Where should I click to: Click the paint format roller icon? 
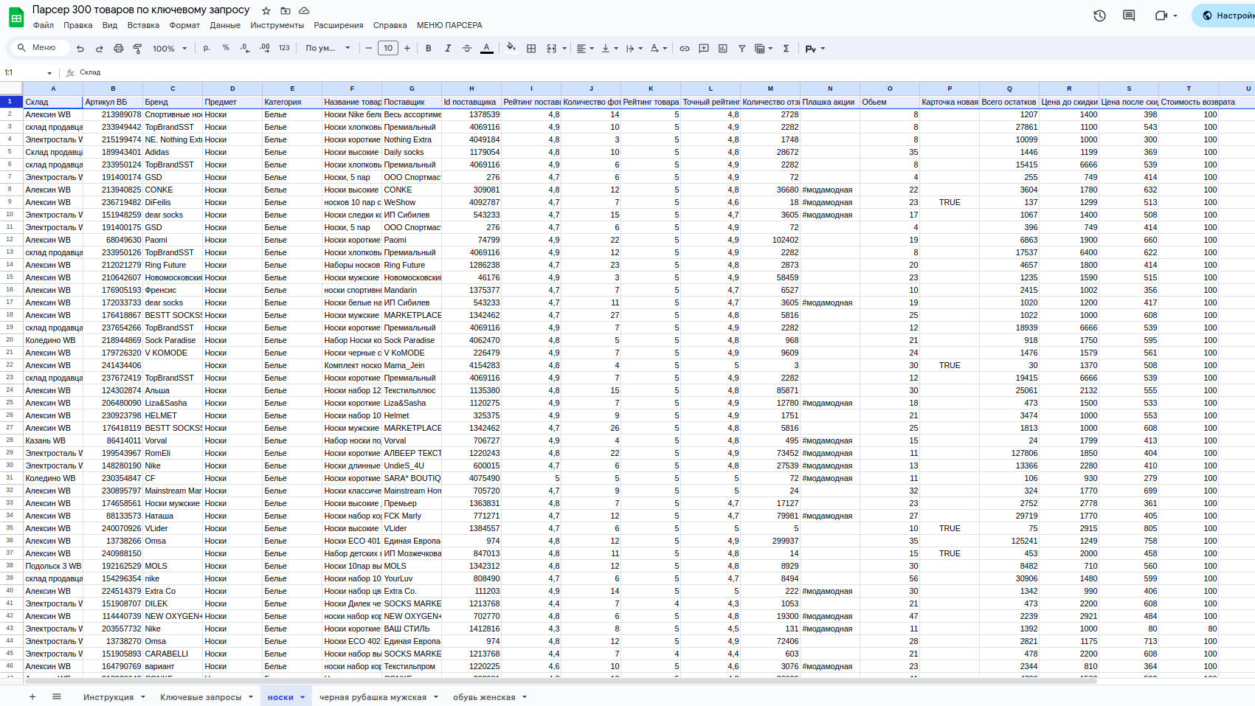137,49
